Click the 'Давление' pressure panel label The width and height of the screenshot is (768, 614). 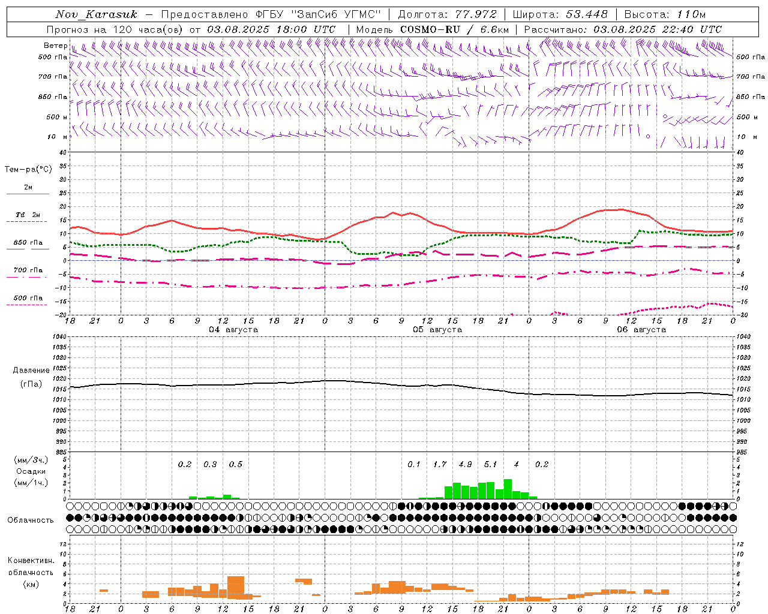(30, 371)
